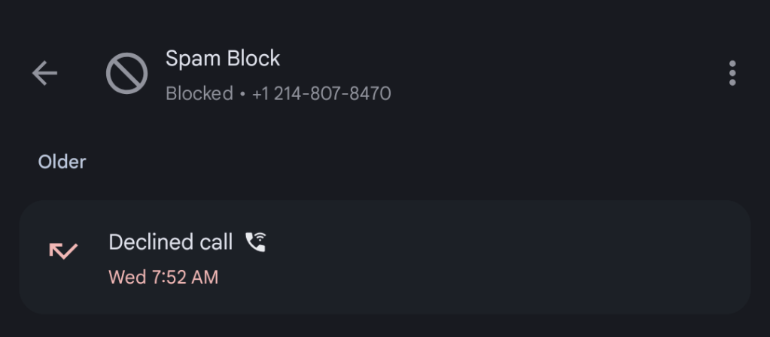Click the "Blocked" status text

point(199,94)
